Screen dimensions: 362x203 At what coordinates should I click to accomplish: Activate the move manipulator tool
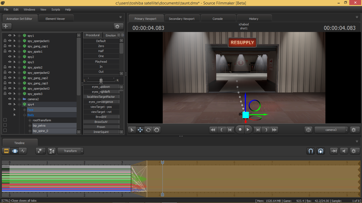pos(140,130)
